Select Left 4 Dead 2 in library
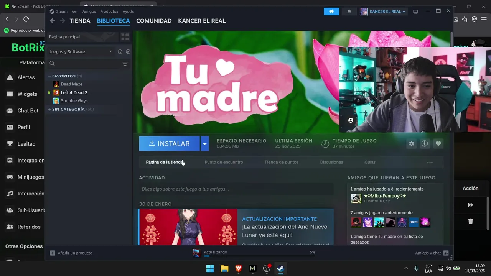Screen dimensions: 491x276 pos(74,92)
